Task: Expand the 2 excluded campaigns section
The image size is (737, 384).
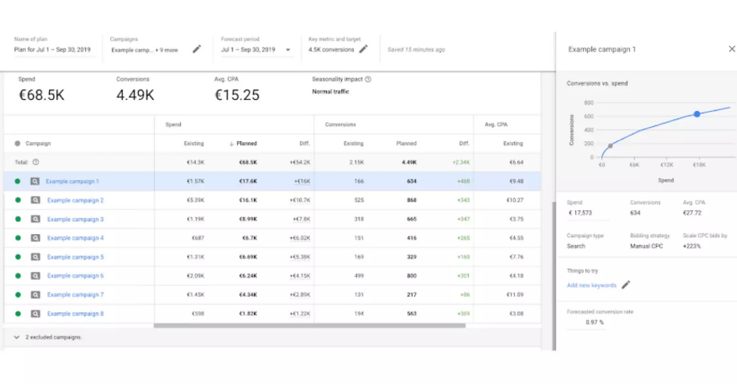Action: 17,337
